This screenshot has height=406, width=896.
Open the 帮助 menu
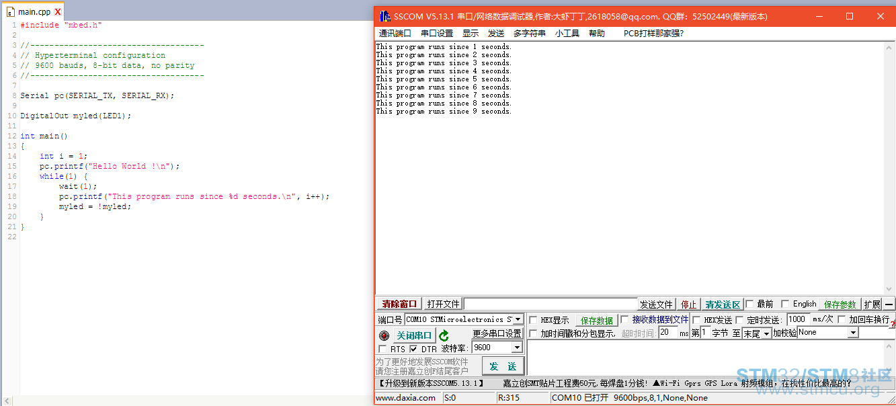597,34
